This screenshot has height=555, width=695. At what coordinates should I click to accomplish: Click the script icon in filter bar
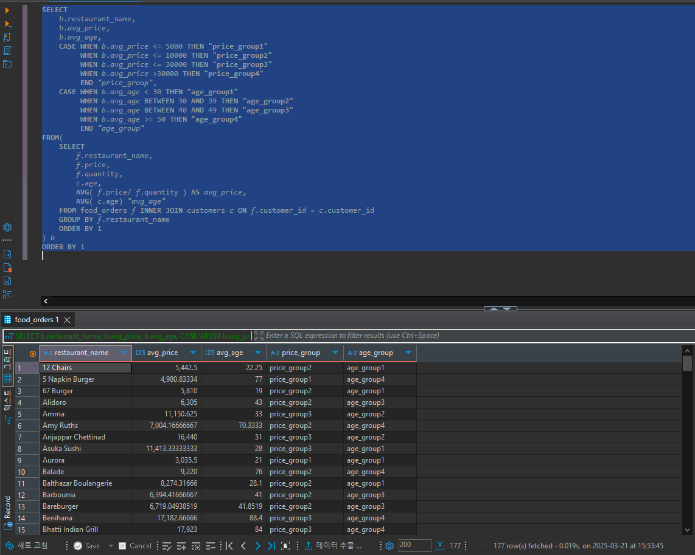pos(9,336)
